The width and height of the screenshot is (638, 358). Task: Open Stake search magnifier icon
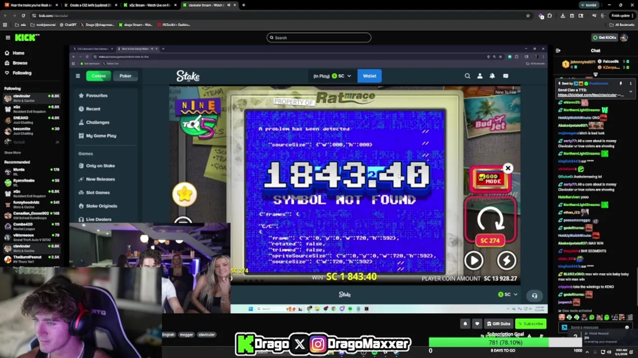click(x=468, y=76)
